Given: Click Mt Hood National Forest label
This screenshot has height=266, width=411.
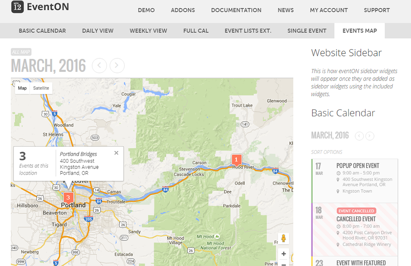Looking at the screenshot, I should coord(215,245).
